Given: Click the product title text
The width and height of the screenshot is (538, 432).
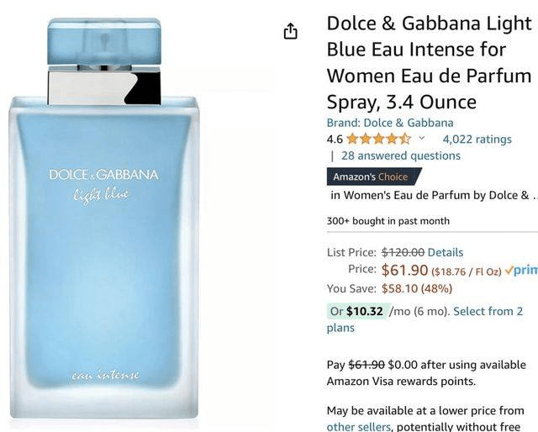Looking at the screenshot, I should click(430, 62).
